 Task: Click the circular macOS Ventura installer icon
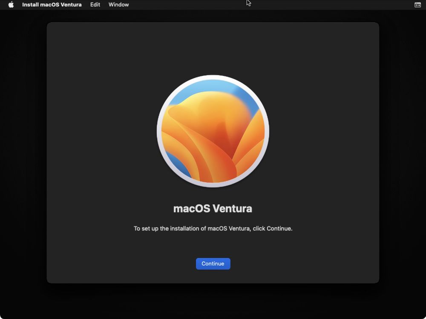pyautogui.click(x=213, y=131)
